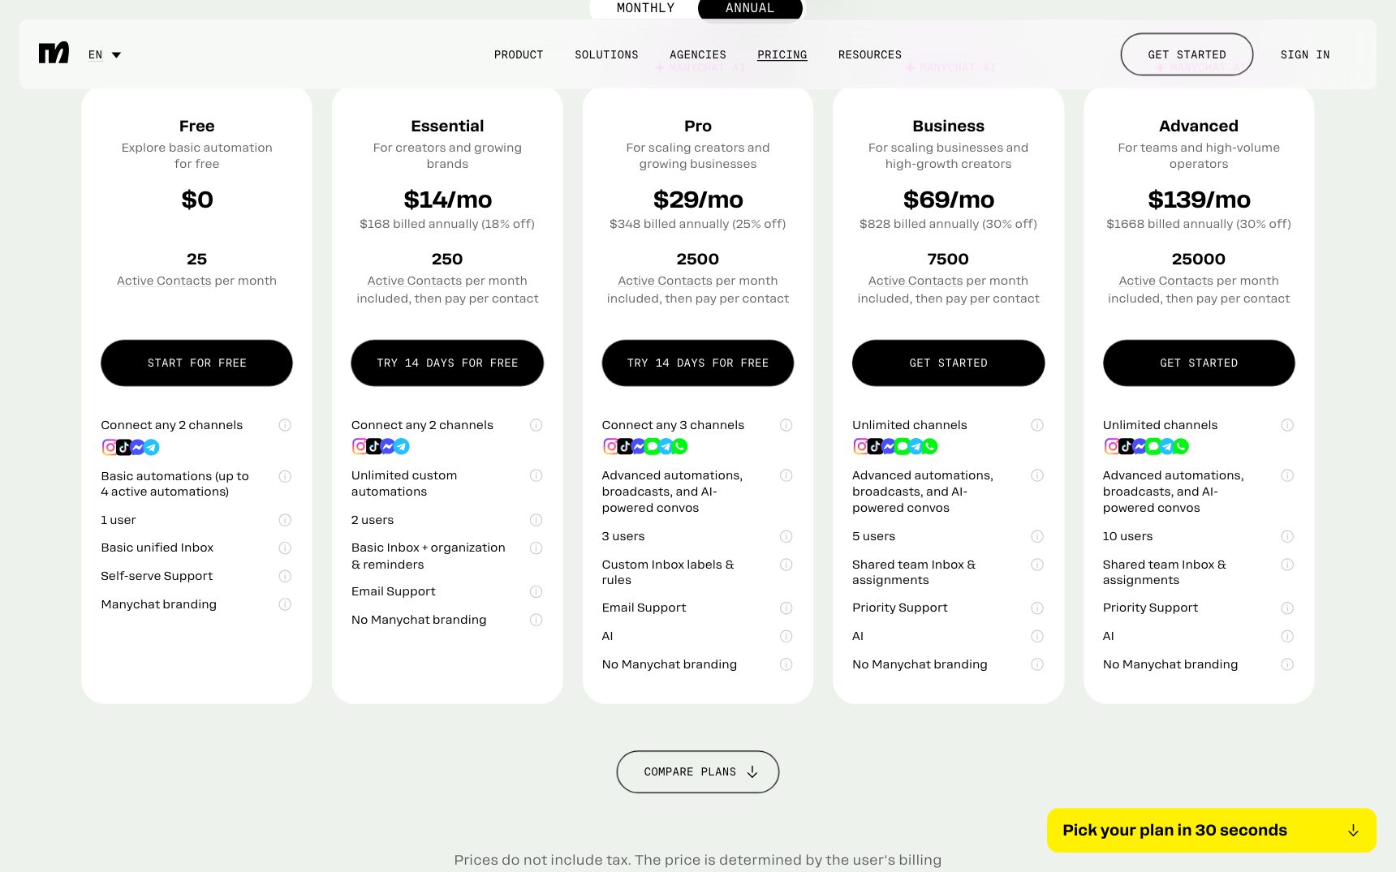Open Active Contacts link in Essential plan

pos(415,281)
